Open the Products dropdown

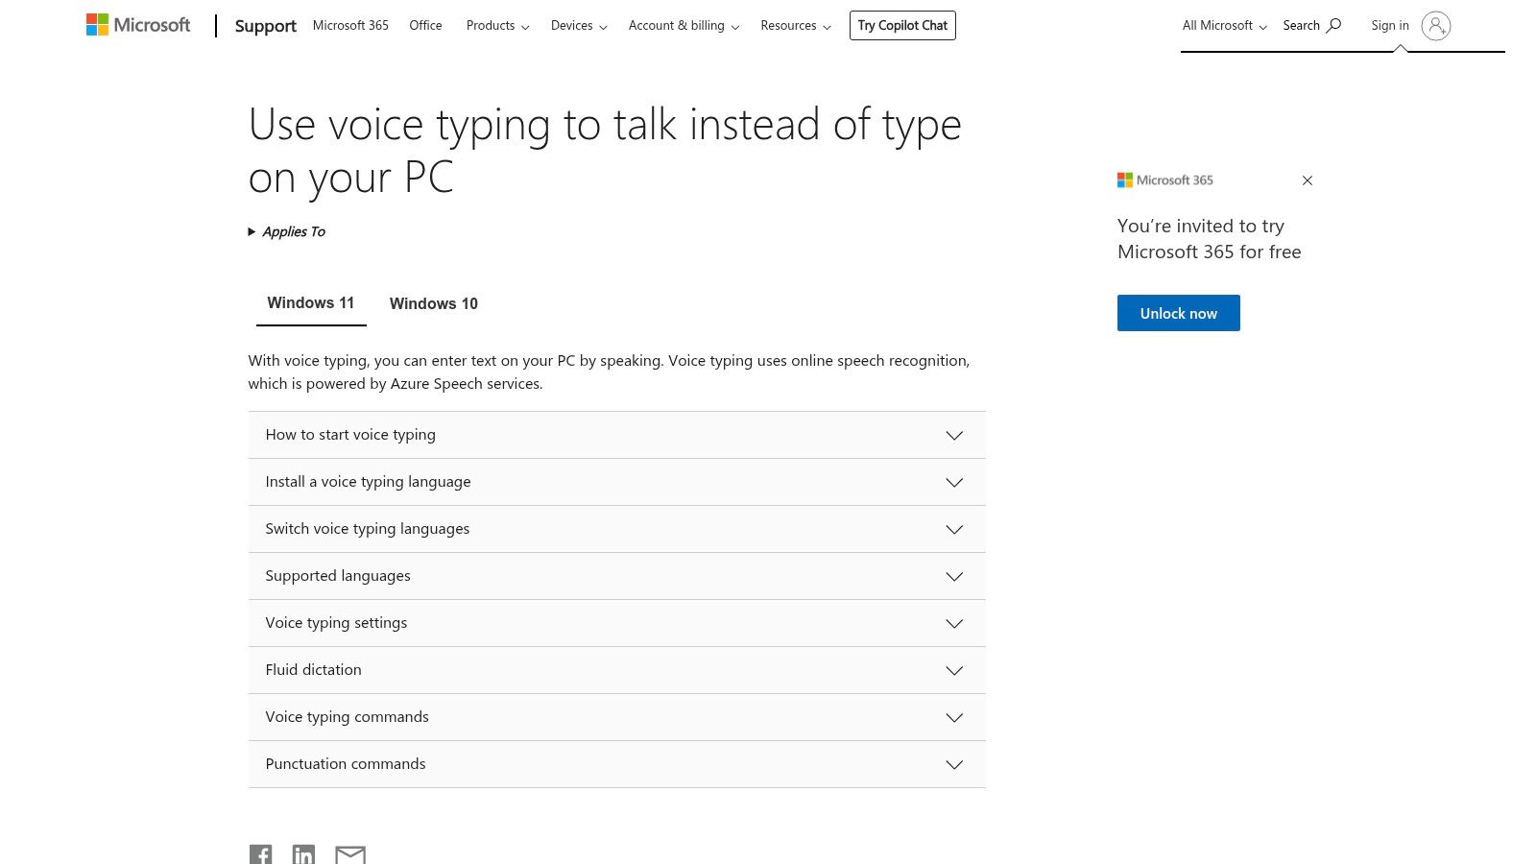click(x=496, y=25)
